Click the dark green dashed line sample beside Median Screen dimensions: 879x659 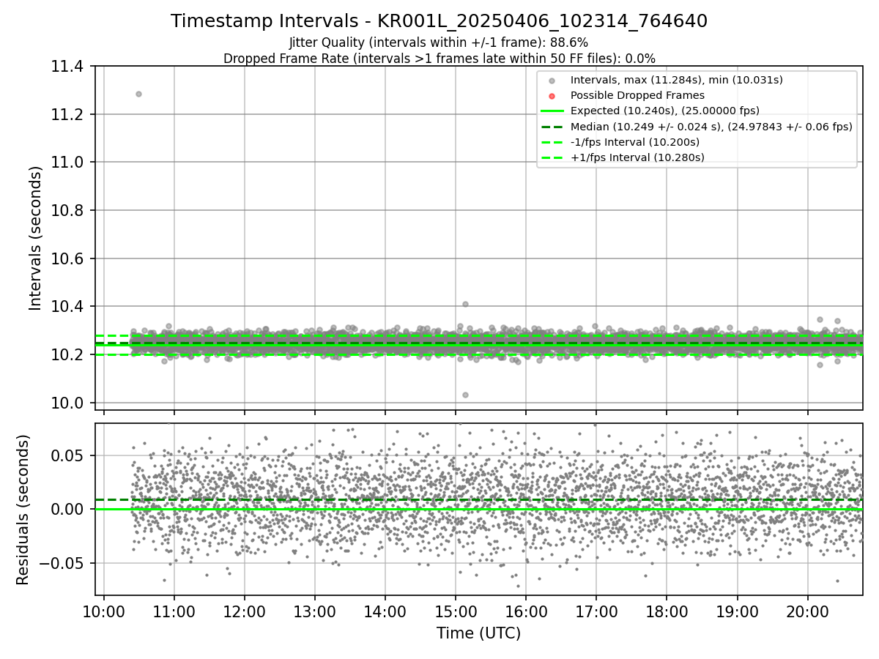(552, 127)
